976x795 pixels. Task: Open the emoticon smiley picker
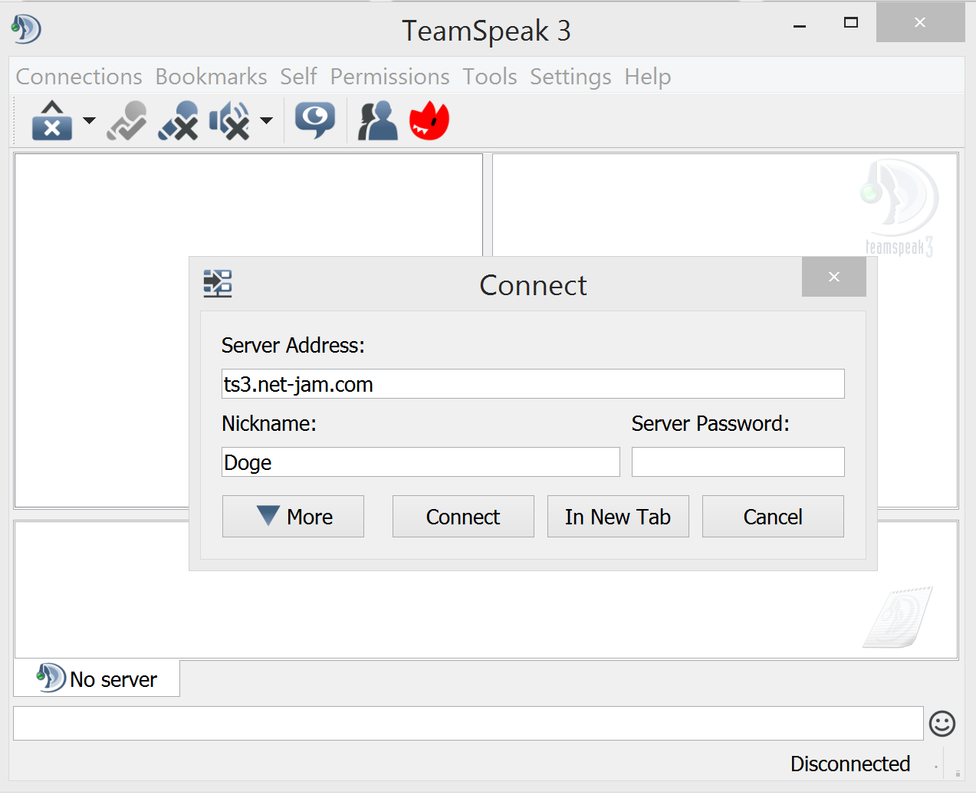[942, 724]
